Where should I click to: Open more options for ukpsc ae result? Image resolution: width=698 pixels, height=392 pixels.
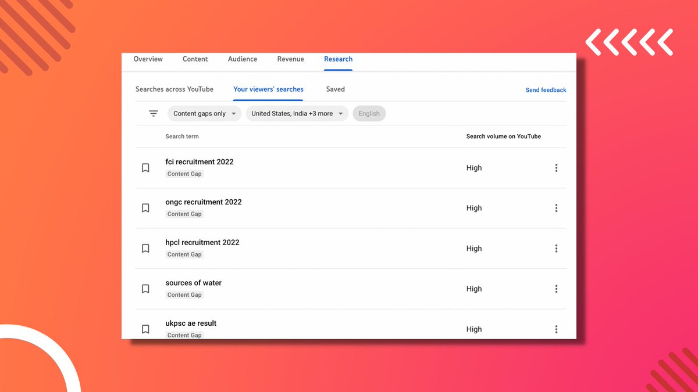(x=556, y=329)
